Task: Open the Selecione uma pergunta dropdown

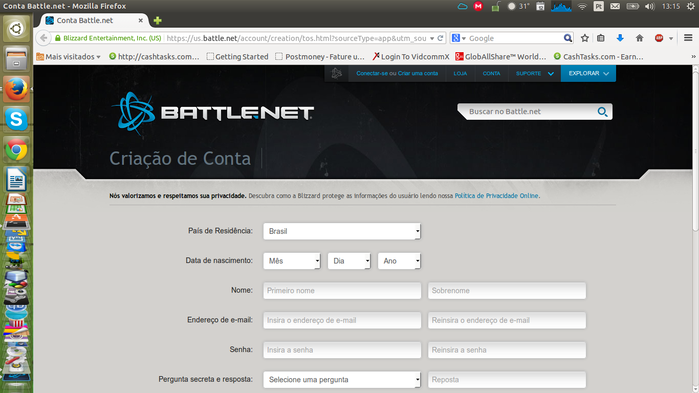Action: tap(342, 380)
